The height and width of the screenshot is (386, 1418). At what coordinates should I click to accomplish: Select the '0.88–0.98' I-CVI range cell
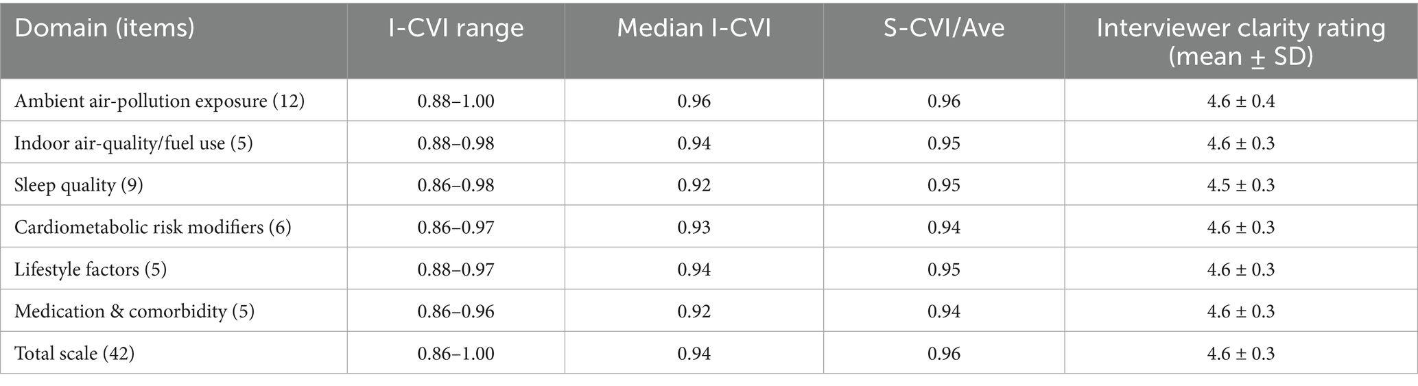(456, 143)
